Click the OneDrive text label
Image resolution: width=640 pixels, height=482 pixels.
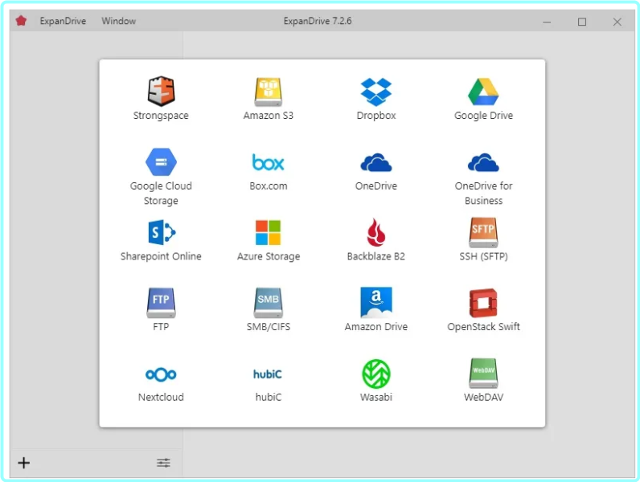[376, 186]
